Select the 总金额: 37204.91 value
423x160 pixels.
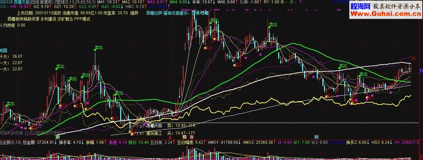38,142
